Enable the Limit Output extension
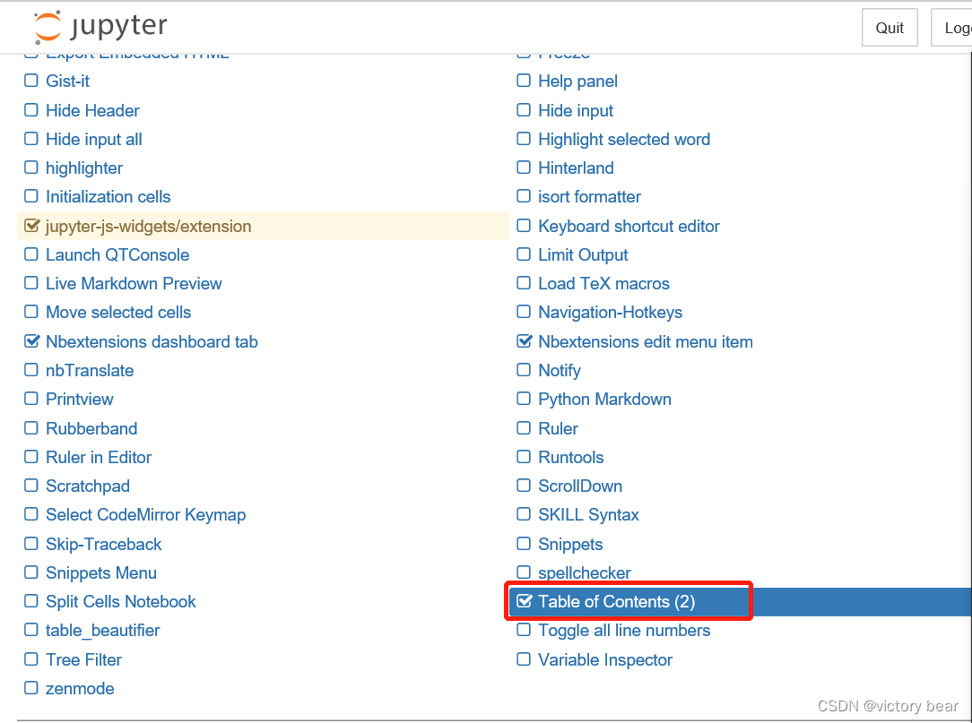Viewport: 972px width, 723px height. pyautogui.click(x=524, y=254)
